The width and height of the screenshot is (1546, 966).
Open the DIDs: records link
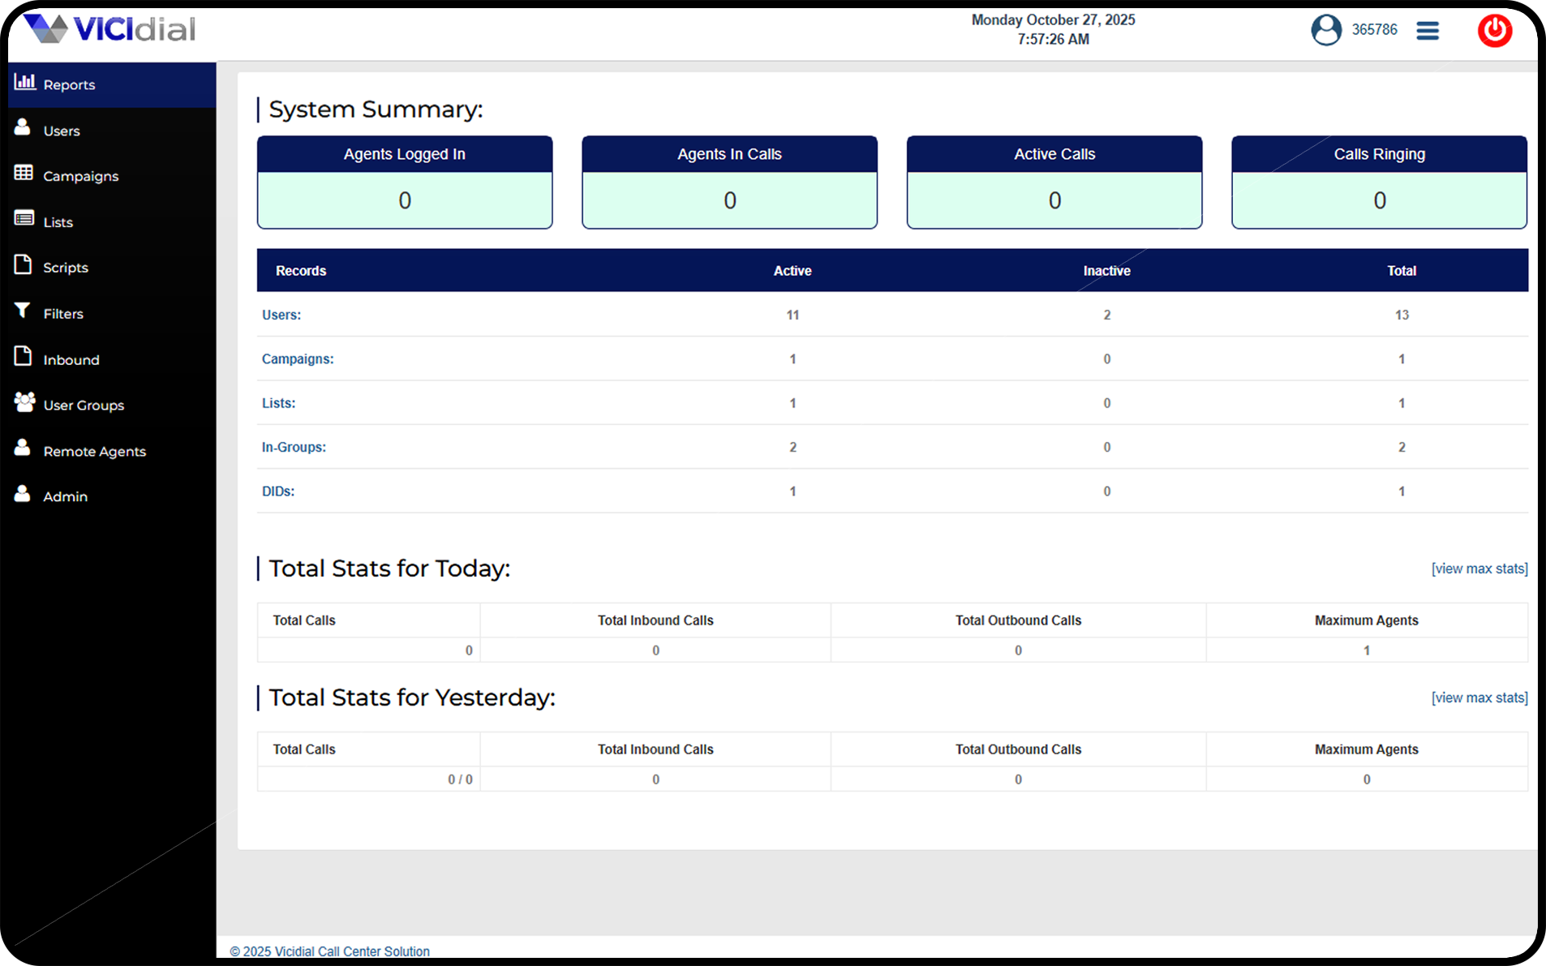pos(278,492)
